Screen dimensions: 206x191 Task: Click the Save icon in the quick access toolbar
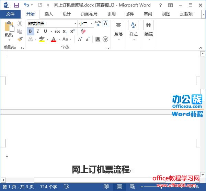coord(16,5)
